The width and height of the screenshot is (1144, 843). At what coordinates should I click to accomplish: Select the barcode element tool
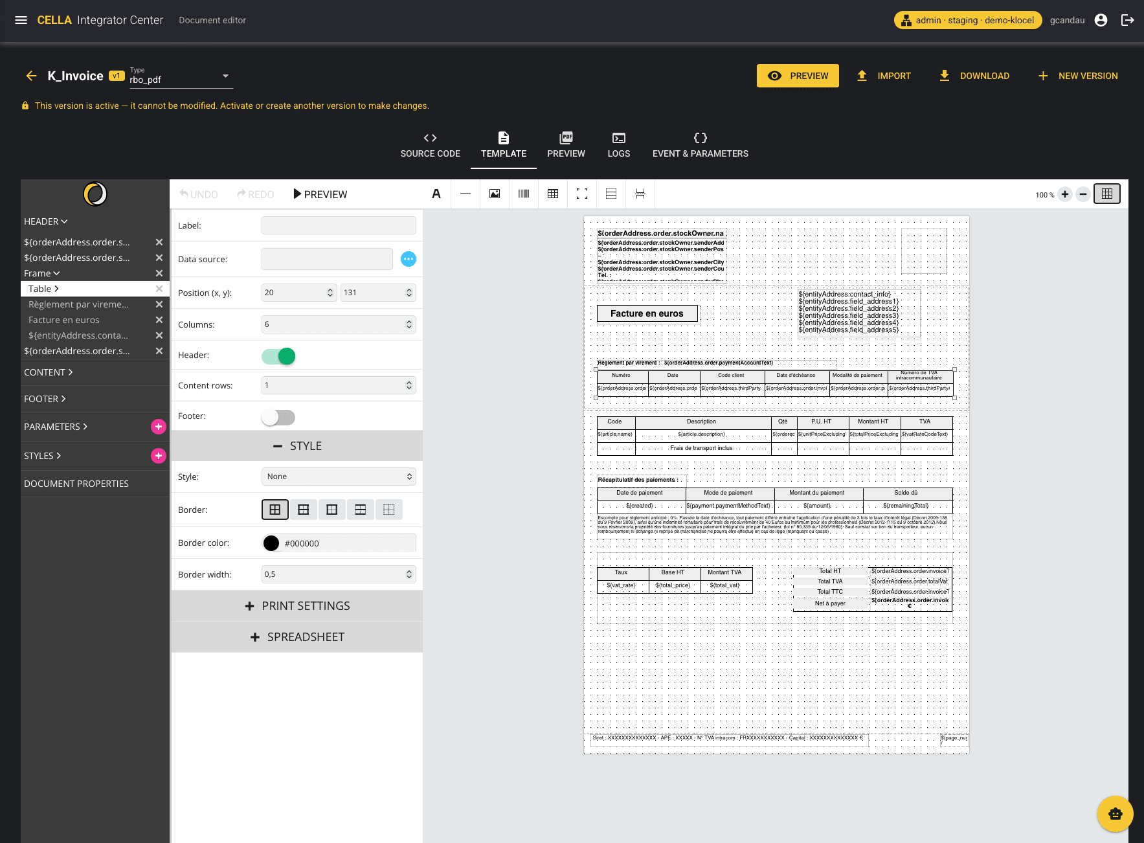[524, 194]
